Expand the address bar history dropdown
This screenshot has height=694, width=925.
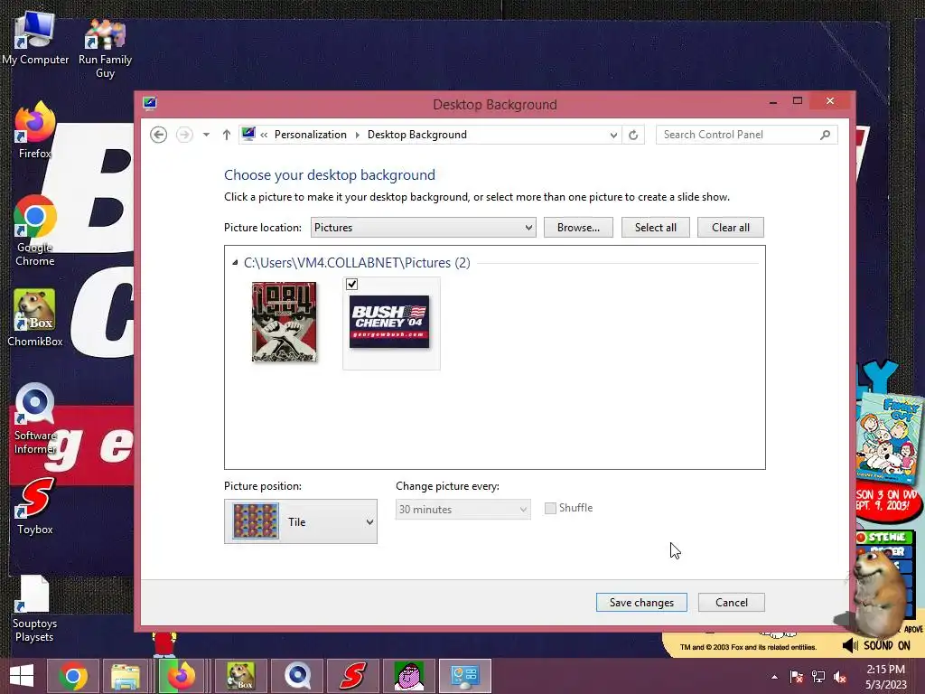point(613,136)
